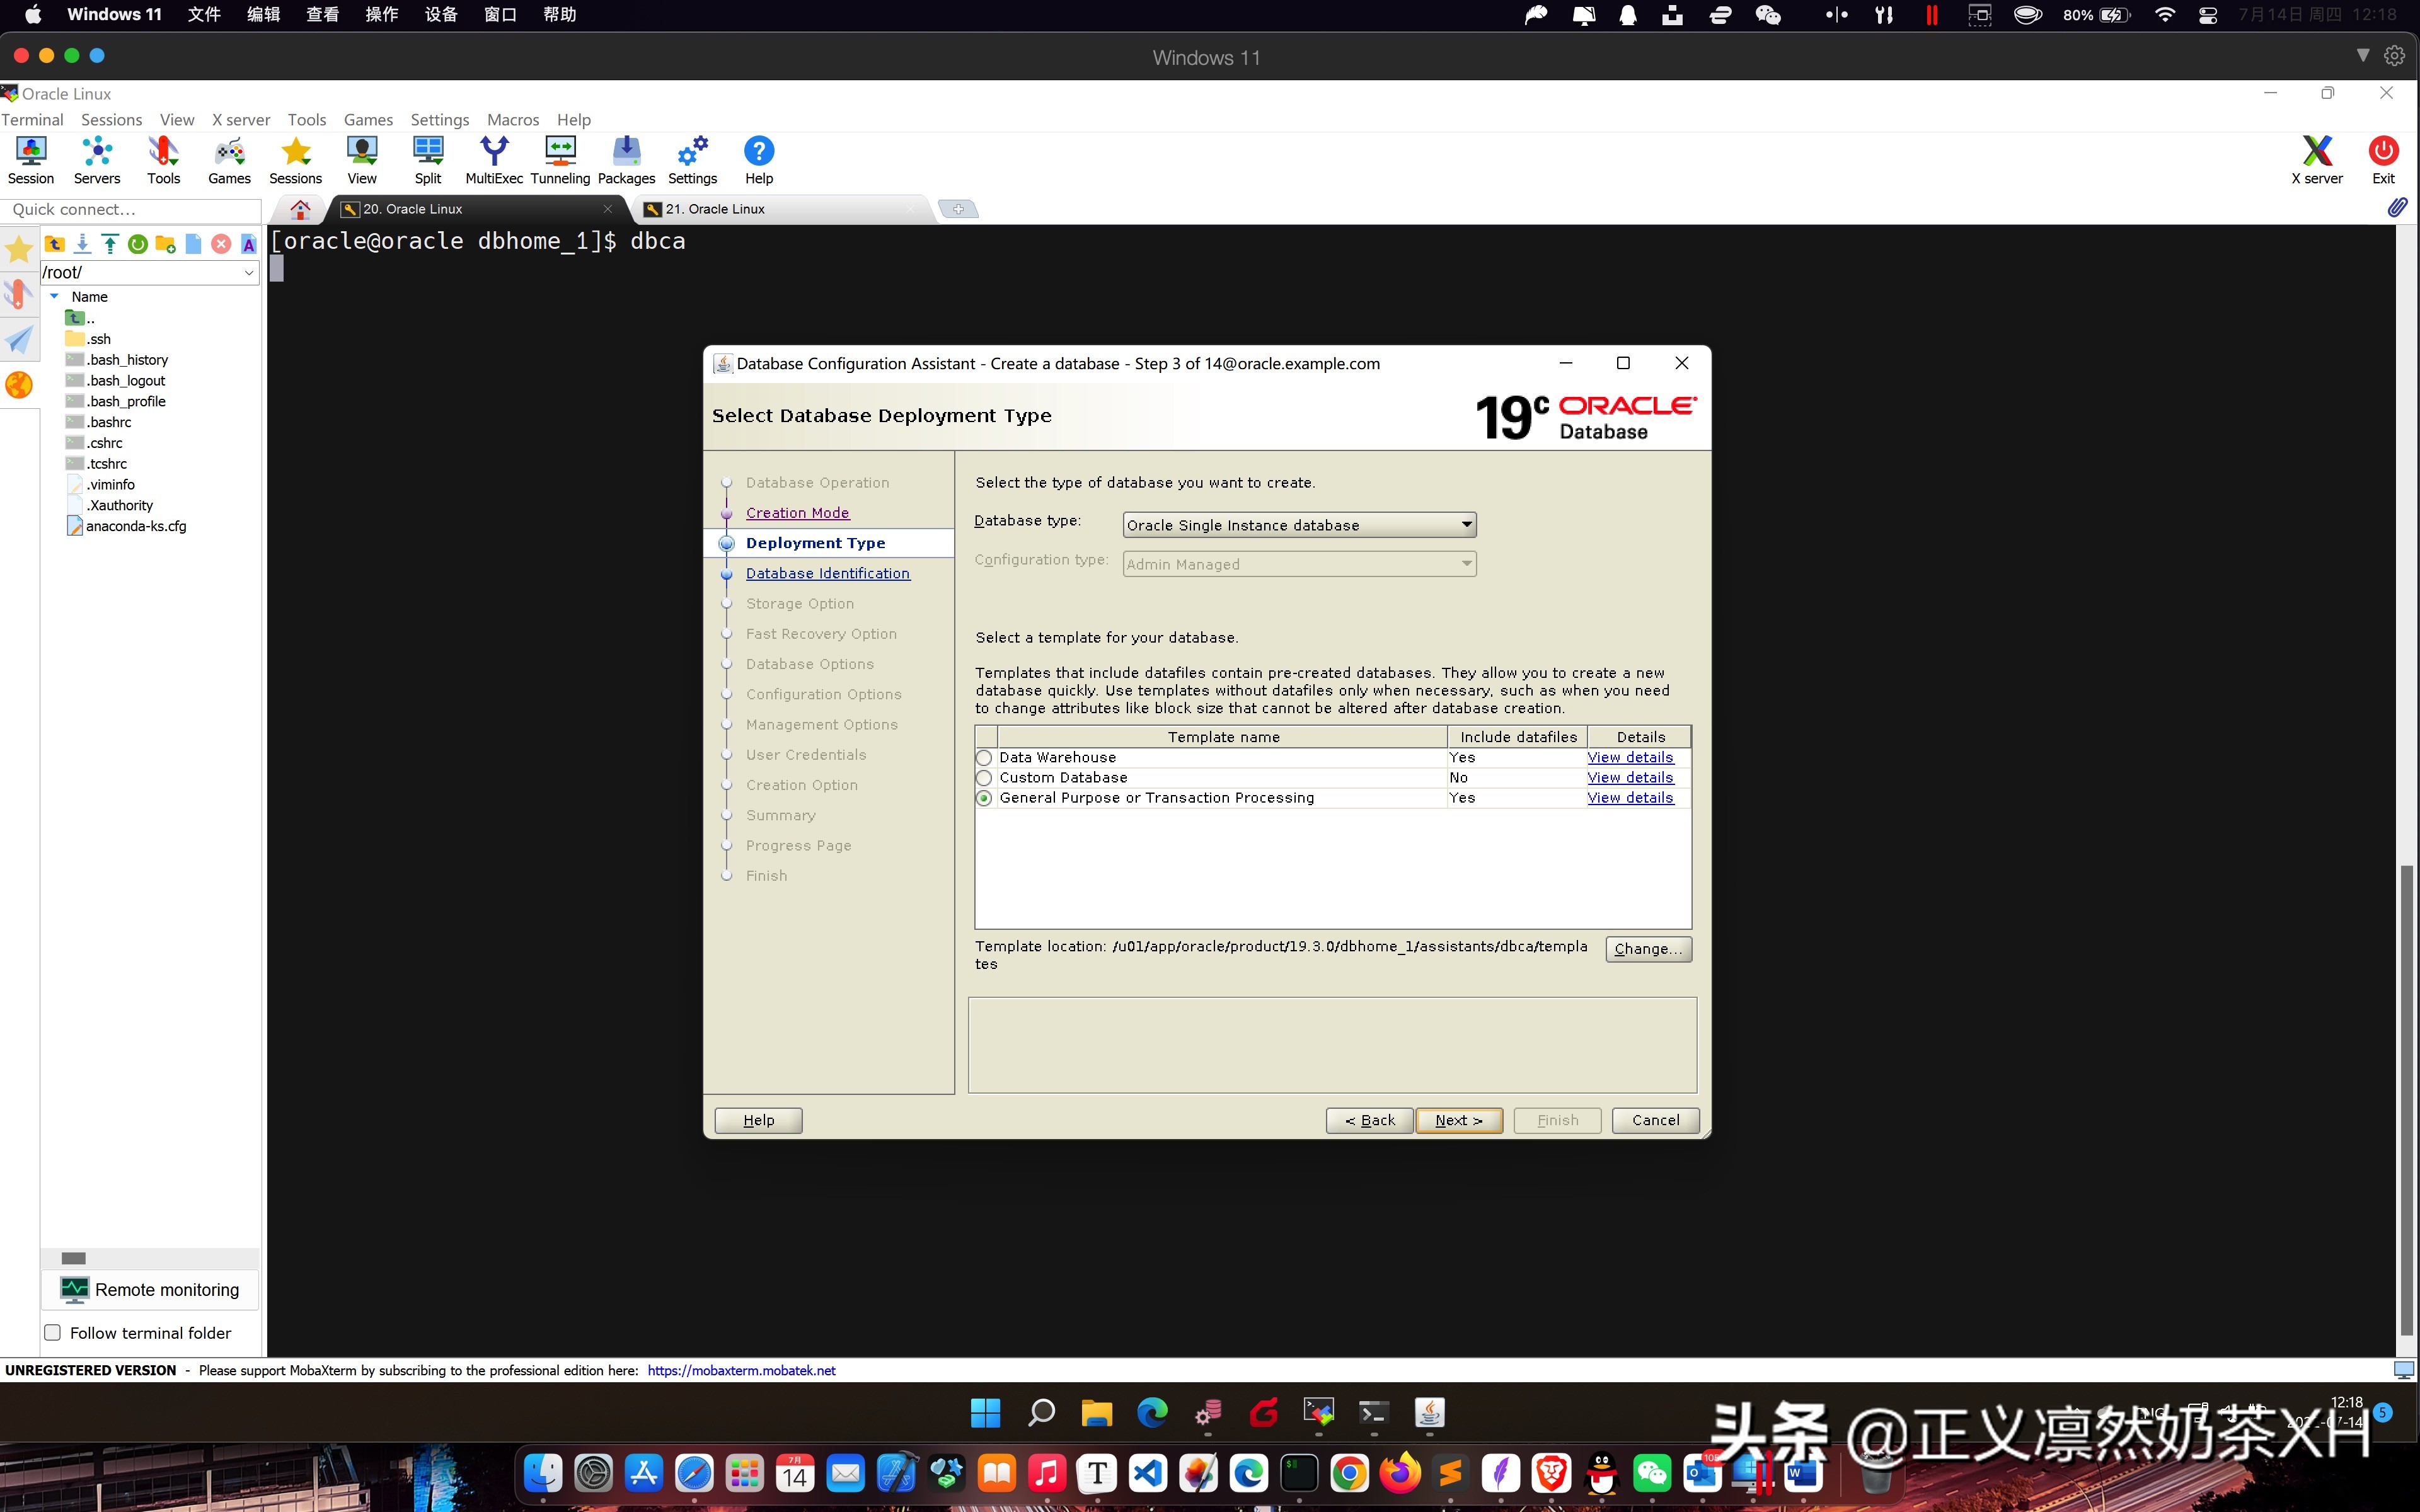Viewport: 2420px width, 1512px height.
Task: View details for General Purpose template
Action: [x=1629, y=797]
